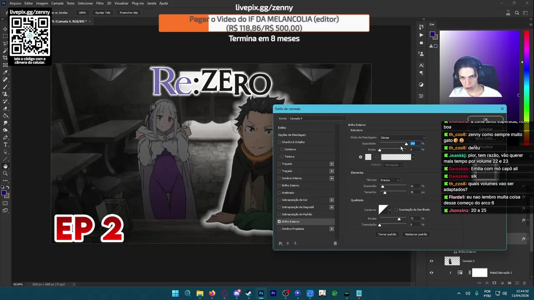Image resolution: width=534 pixels, height=300 pixels.
Task: Open the Camada menu
Action: tap(57, 3)
